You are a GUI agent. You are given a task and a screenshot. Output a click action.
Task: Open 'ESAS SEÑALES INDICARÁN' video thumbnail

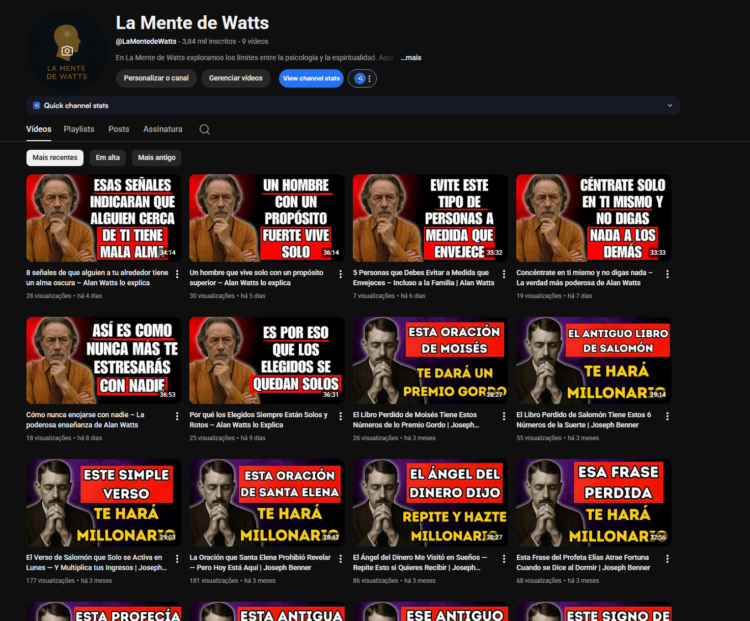click(104, 218)
